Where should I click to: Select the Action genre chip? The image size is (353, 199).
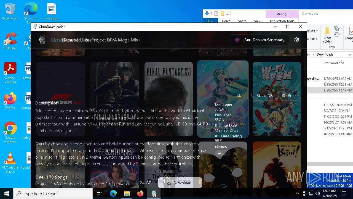click(x=223, y=153)
